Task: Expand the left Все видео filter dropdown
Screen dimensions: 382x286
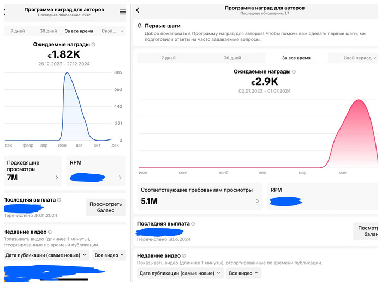Action: 109,255
